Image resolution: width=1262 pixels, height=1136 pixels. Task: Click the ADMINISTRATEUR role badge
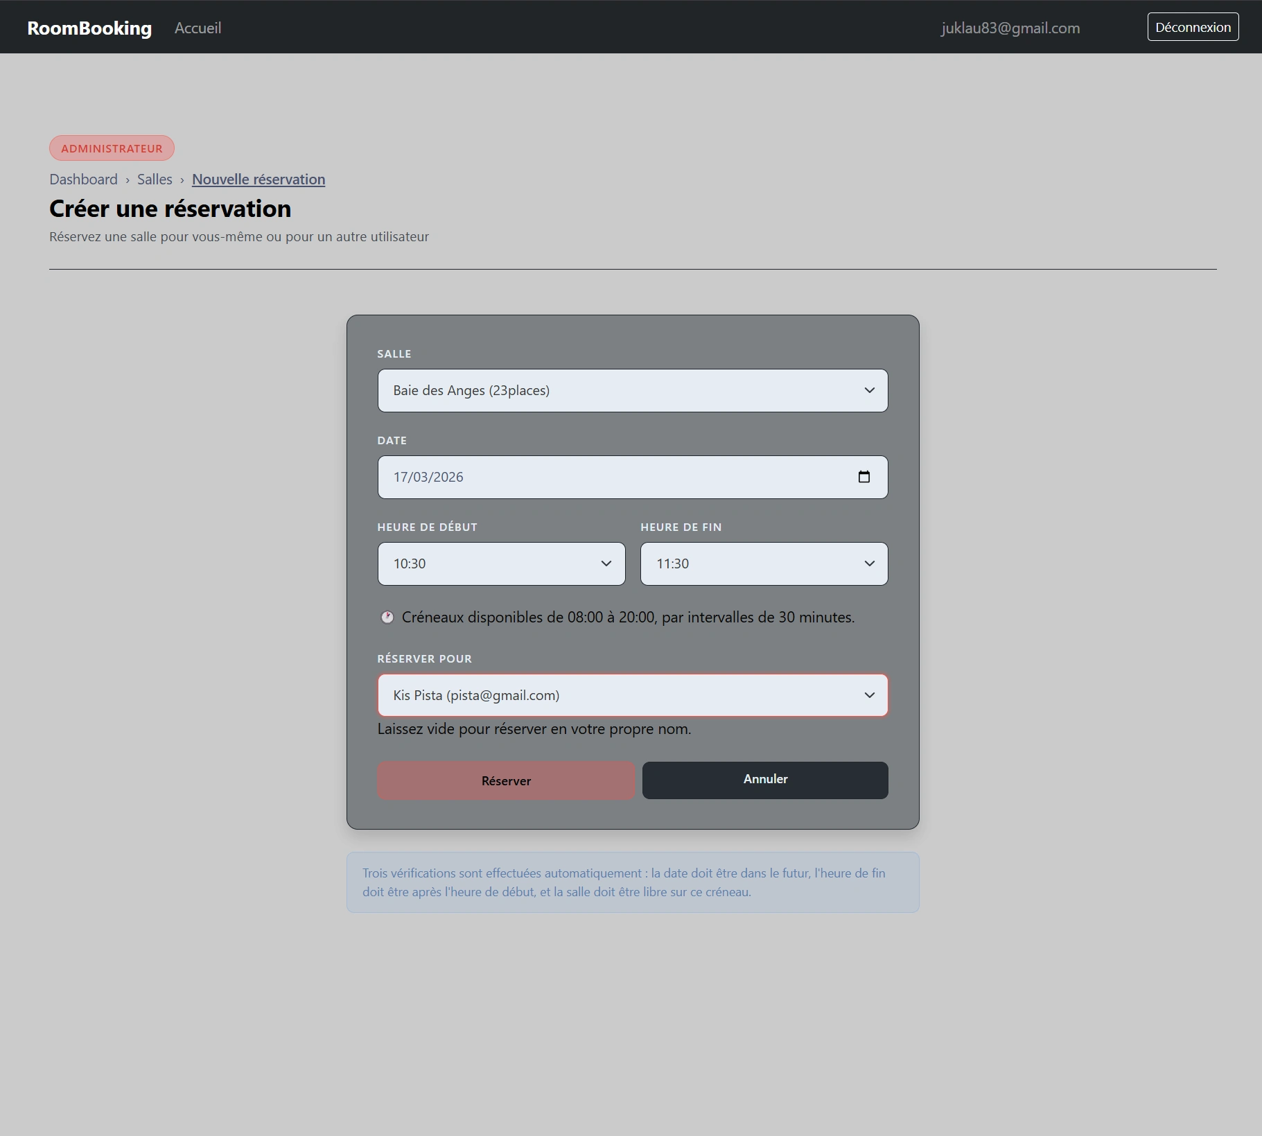tap(112, 148)
